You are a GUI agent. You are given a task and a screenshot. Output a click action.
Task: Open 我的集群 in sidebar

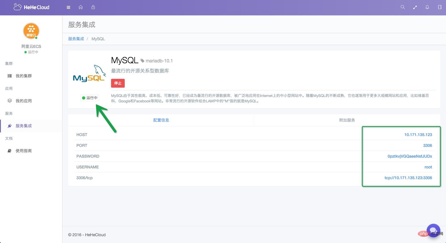coord(24,76)
